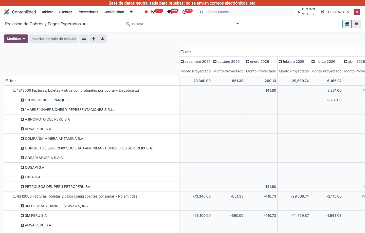365x233 pixels.
Task: Click 3M PERU cell -53,100.00
Action: [x=196, y=216]
